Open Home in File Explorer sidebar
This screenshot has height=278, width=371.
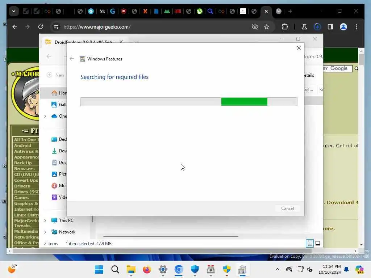point(59,93)
